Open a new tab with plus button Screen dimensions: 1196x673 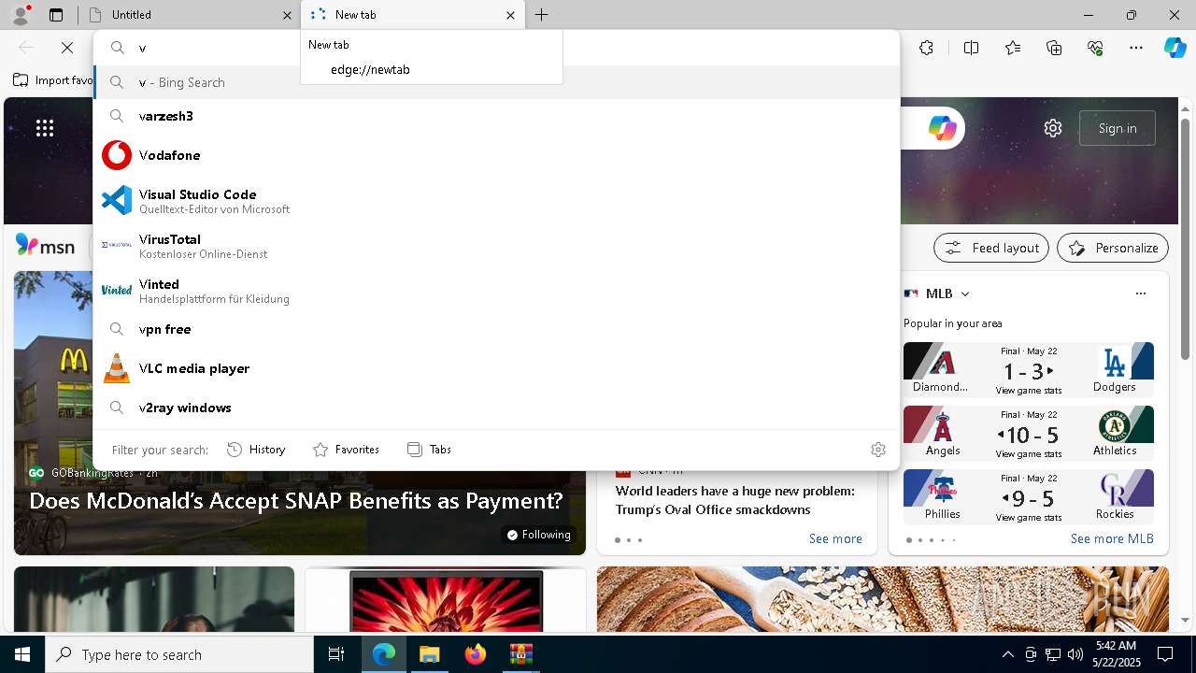(x=542, y=15)
